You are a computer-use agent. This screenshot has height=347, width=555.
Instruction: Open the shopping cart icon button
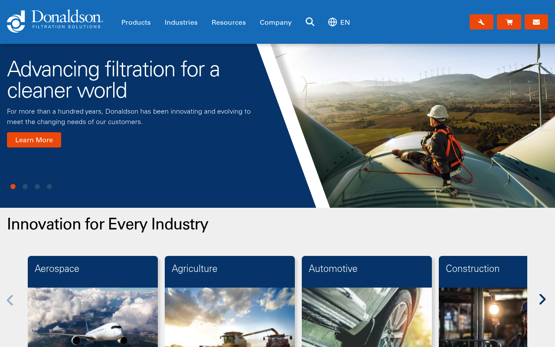(x=509, y=22)
